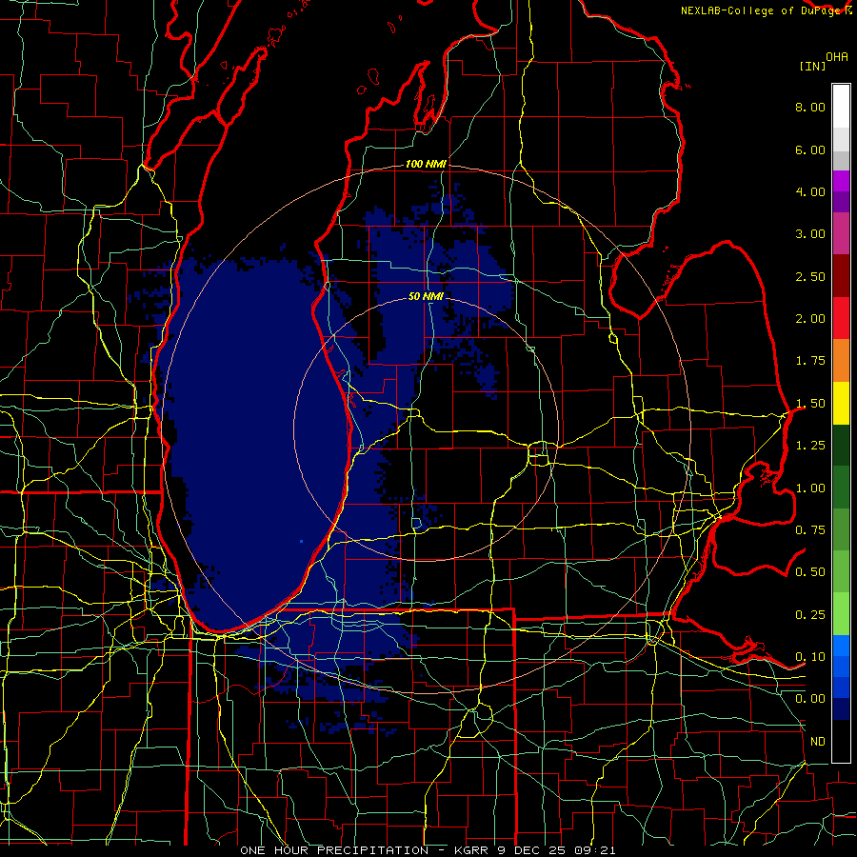Viewport: 857px width, 857px height.
Task: Select the light blue swatch above 0.10
Action: tap(841, 646)
